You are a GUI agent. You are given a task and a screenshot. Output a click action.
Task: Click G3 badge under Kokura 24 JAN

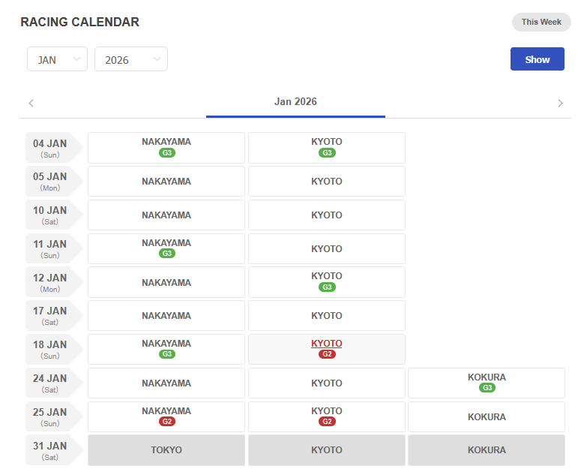487,388
